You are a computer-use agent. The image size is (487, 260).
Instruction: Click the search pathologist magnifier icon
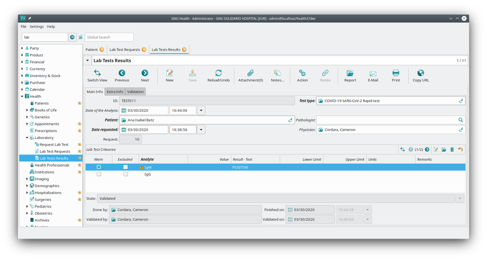point(461,120)
